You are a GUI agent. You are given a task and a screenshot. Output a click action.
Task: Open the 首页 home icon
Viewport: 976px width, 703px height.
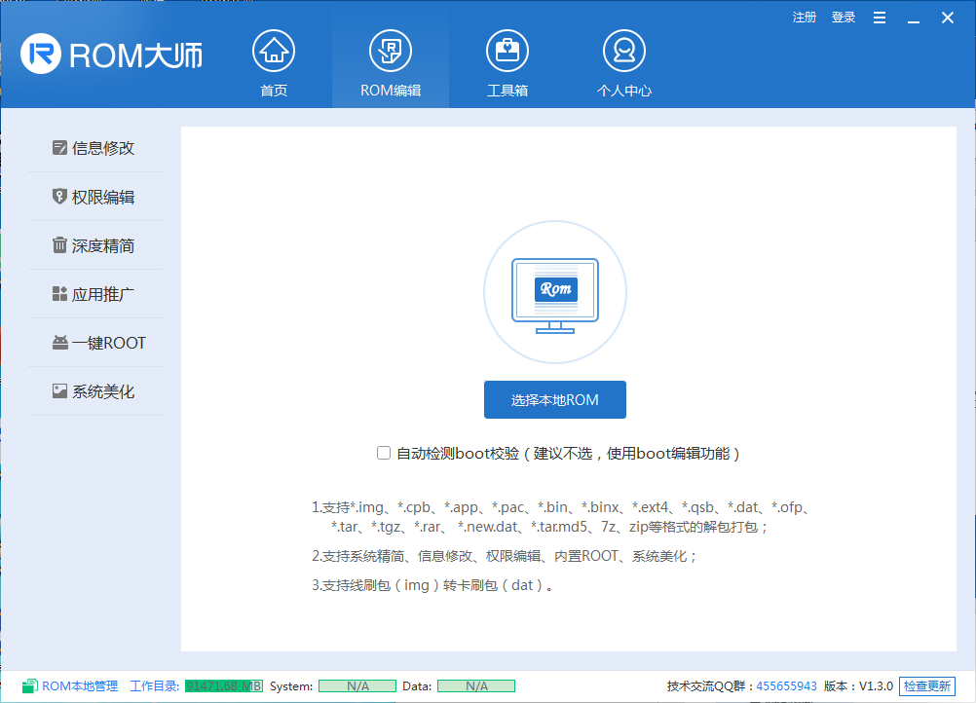[274, 51]
